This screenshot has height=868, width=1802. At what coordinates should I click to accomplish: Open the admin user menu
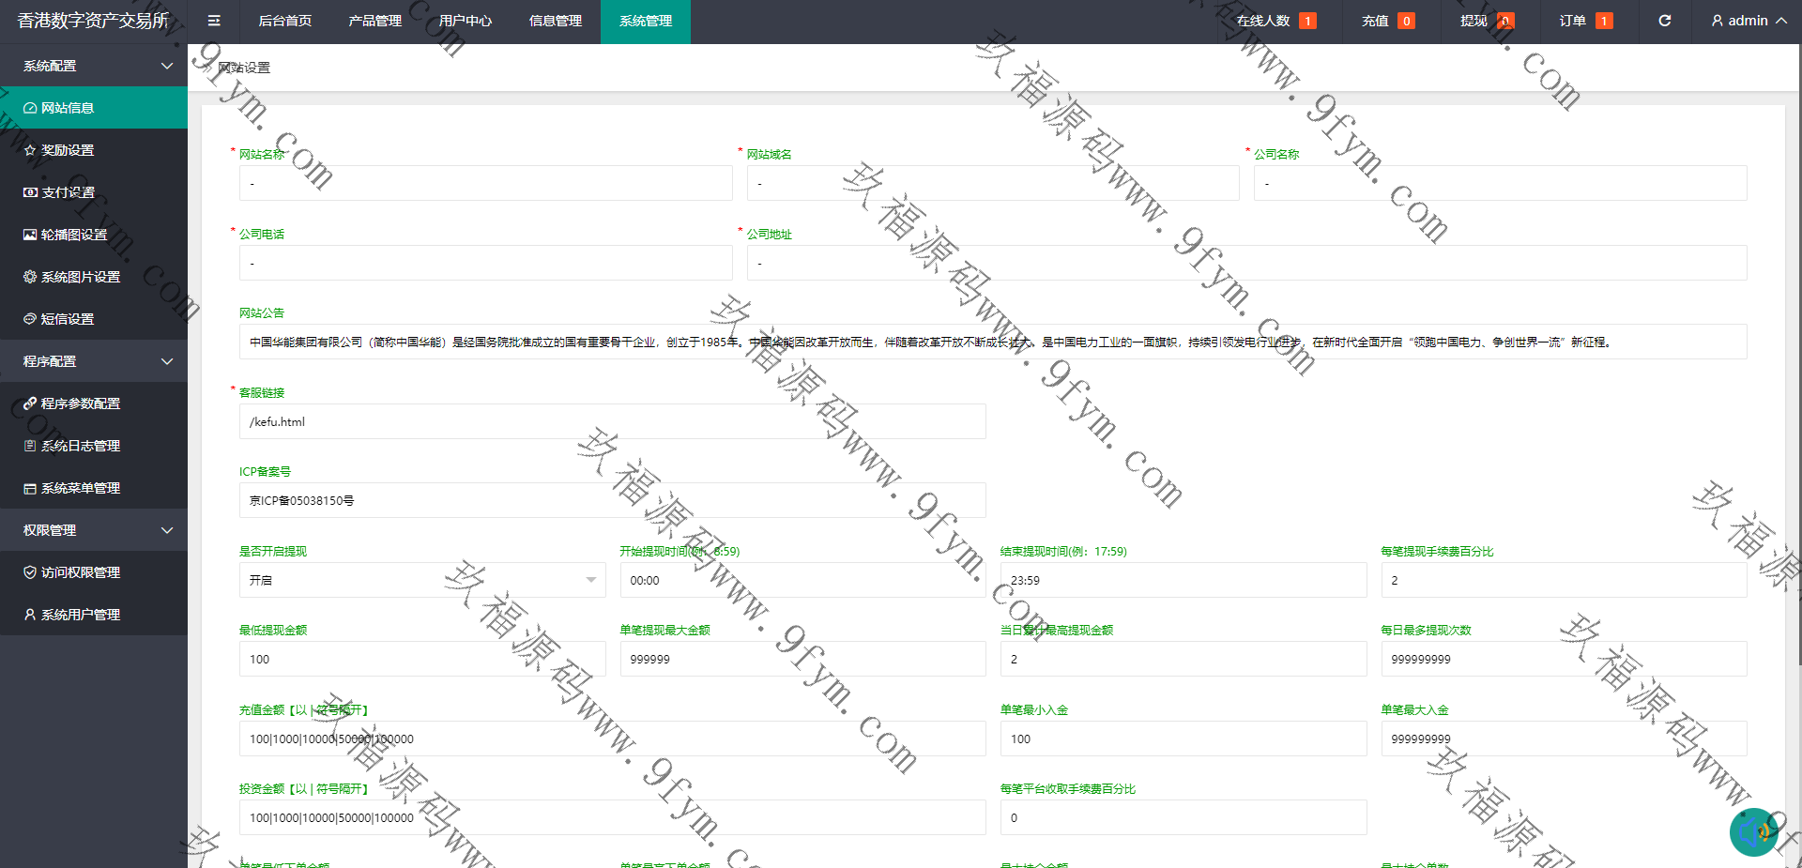tap(1748, 21)
